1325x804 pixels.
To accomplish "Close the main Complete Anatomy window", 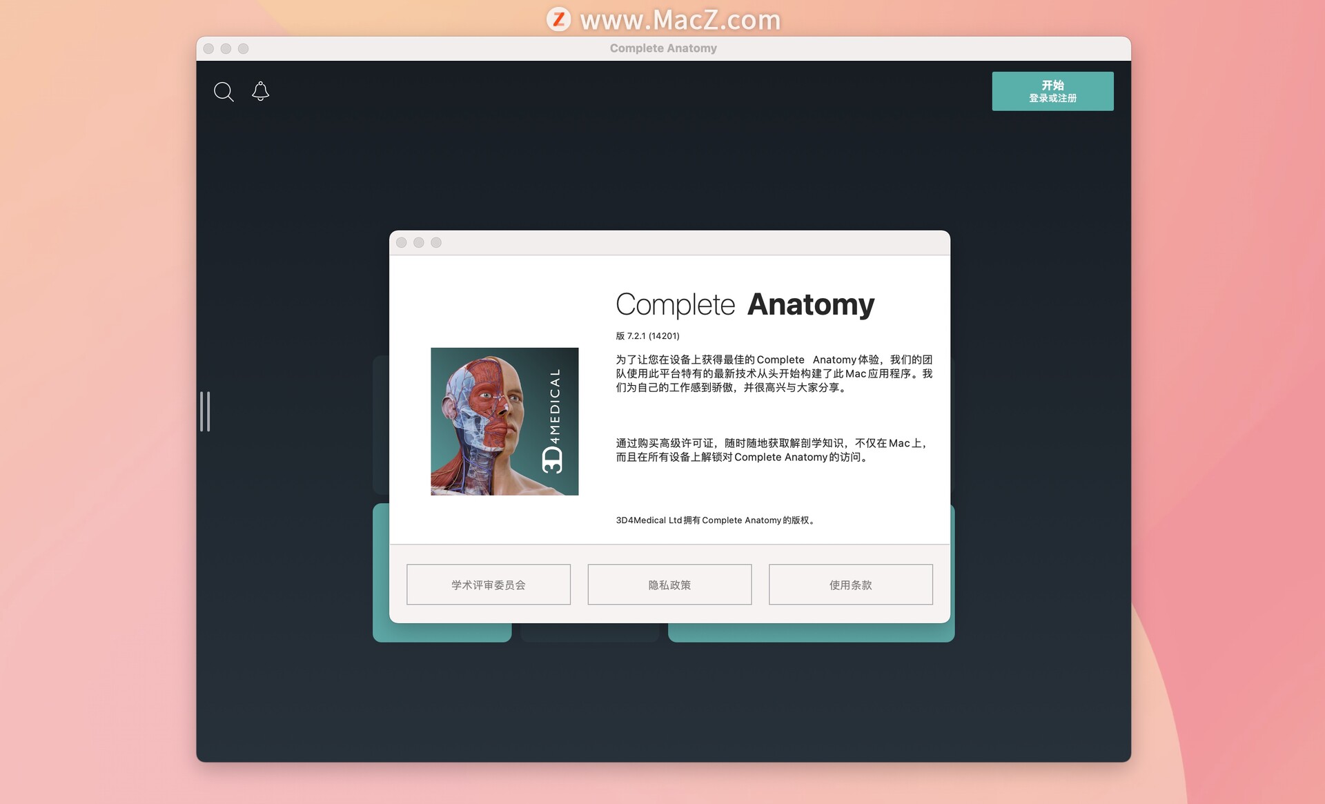I will (208, 48).
